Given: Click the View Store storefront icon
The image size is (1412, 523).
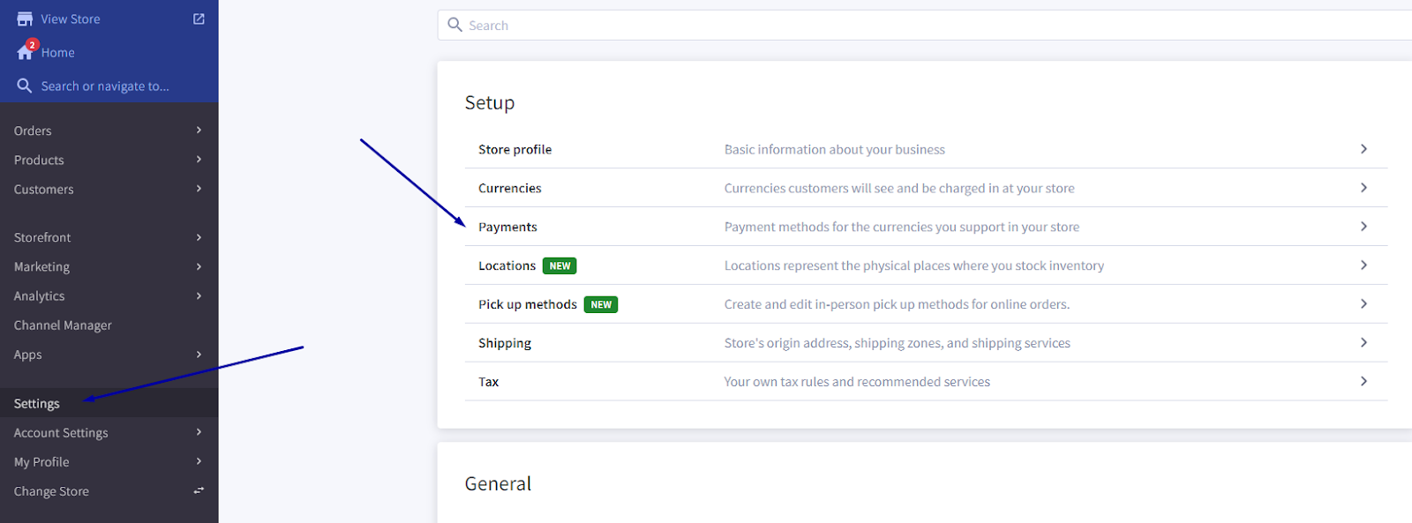Looking at the screenshot, I should coord(25,19).
